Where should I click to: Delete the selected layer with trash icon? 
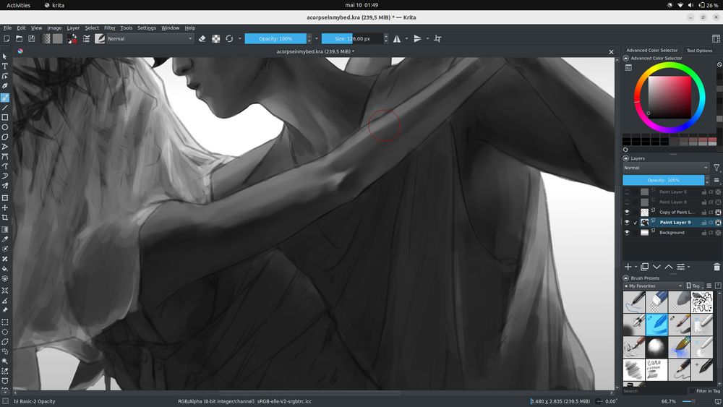(716, 267)
